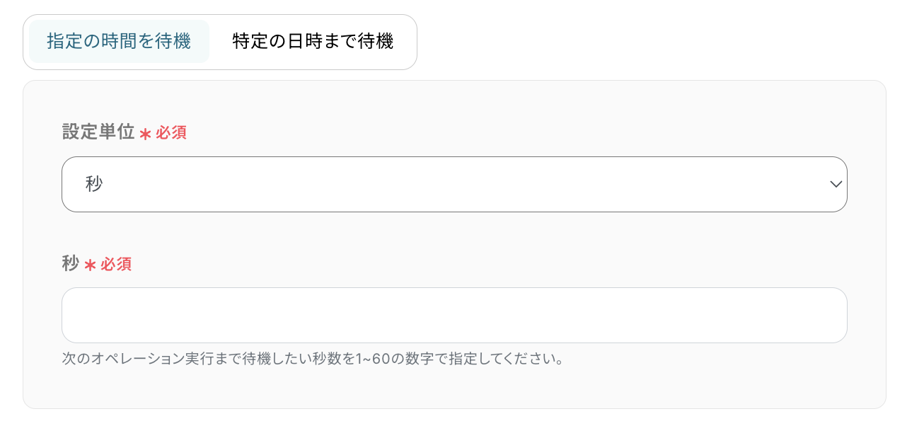The image size is (924, 443).
Task: Click the middle of the 設定単位 select box
Action: click(x=454, y=184)
